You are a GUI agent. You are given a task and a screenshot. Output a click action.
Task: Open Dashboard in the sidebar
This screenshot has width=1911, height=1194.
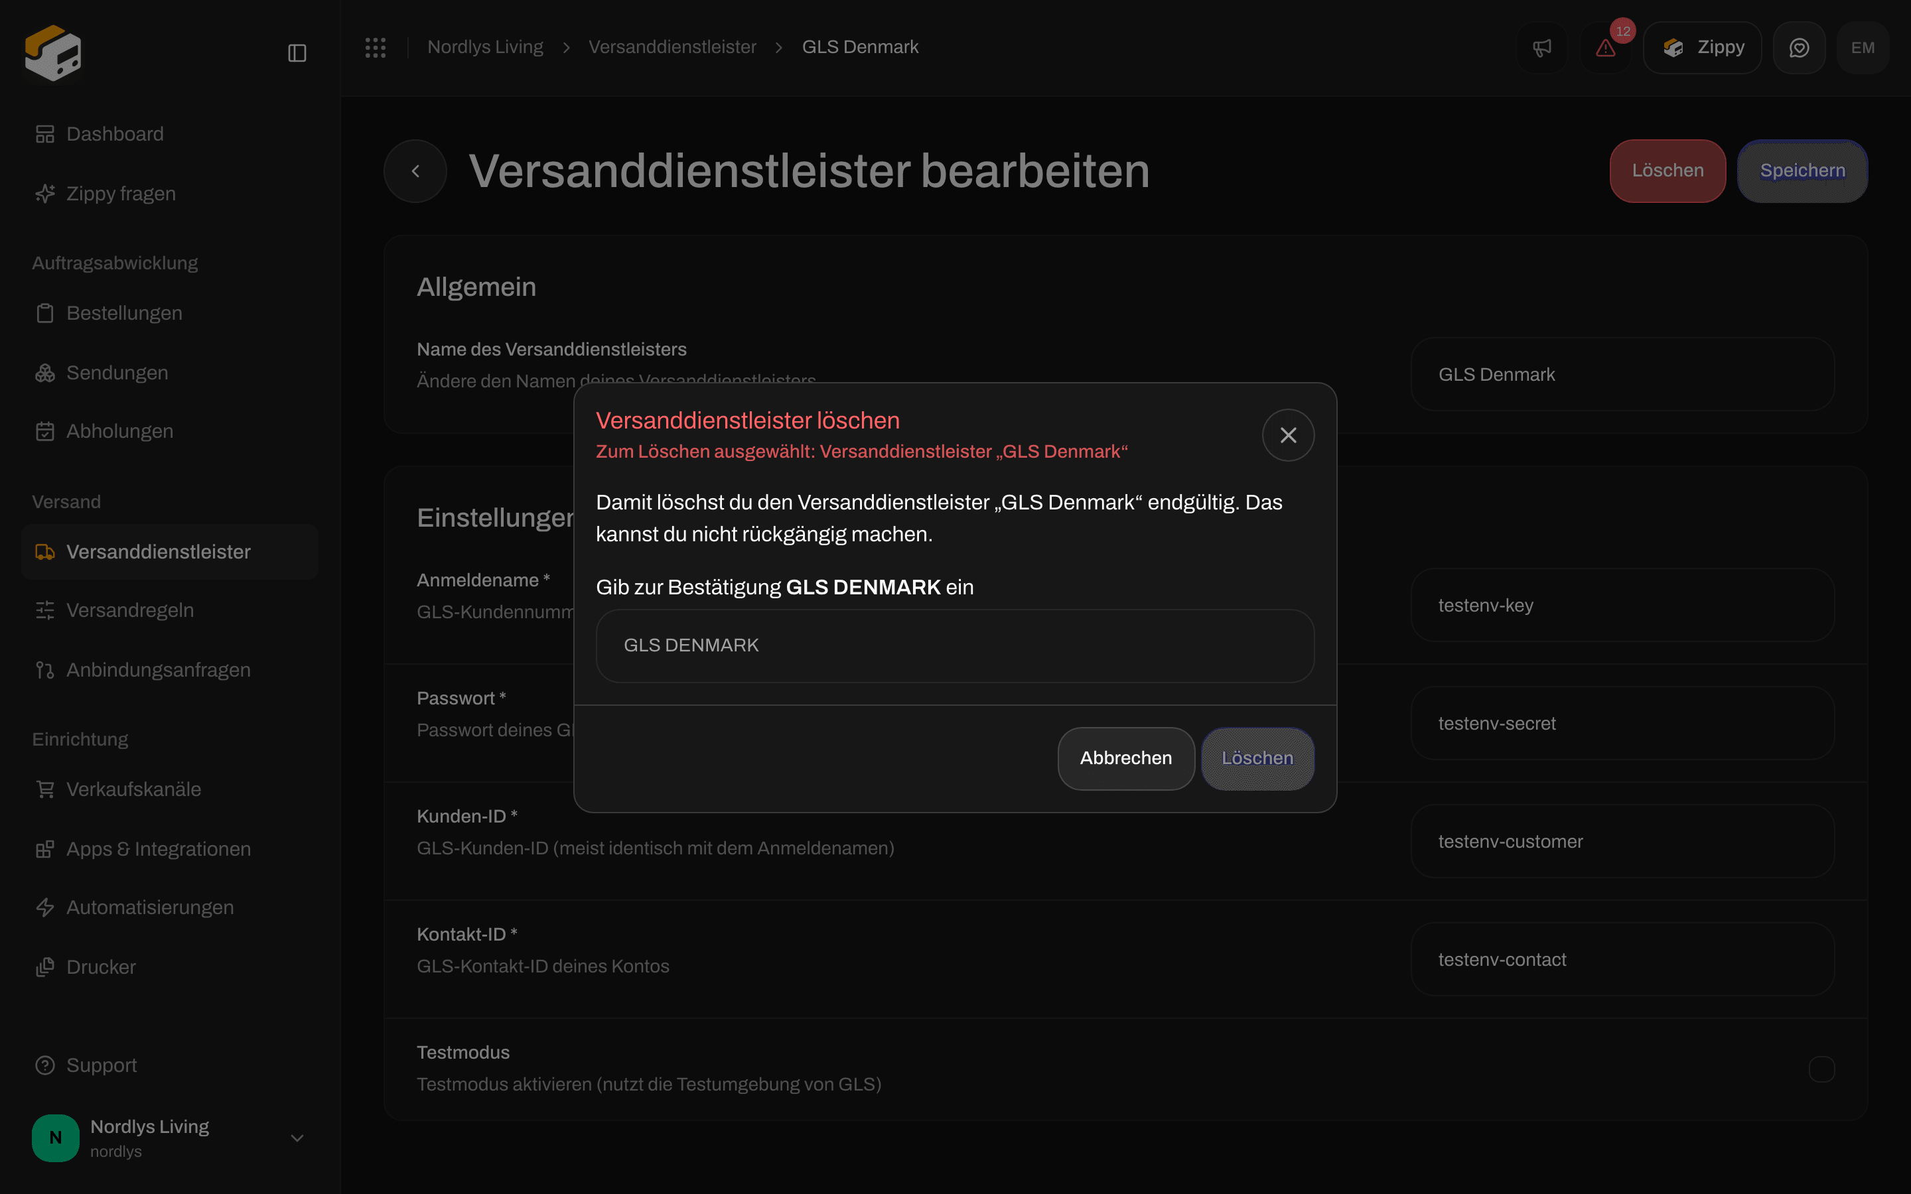pyautogui.click(x=170, y=134)
